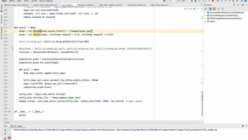Go to next highlighted error arrow
This screenshot has height=140, width=248.
click(x=201, y=9)
